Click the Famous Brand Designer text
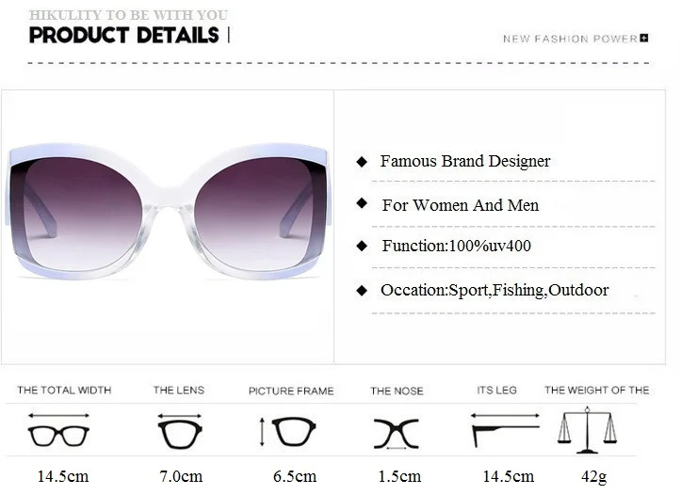The height and width of the screenshot is (495, 681). [465, 161]
